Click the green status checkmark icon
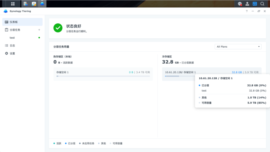The height and width of the screenshot is (152, 270). 58,28
